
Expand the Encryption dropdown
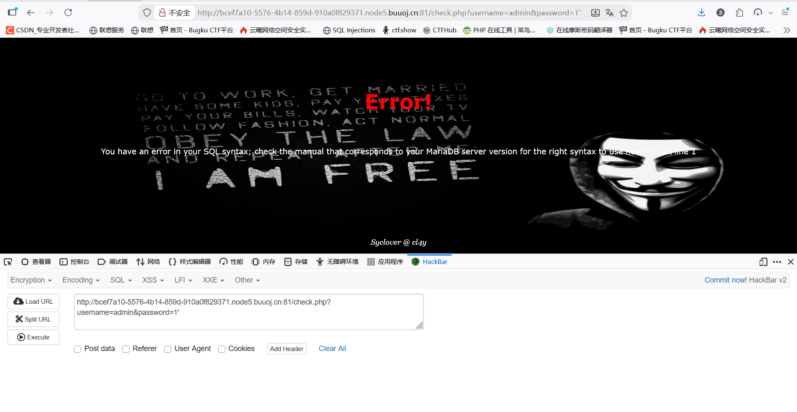coord(31,280)
